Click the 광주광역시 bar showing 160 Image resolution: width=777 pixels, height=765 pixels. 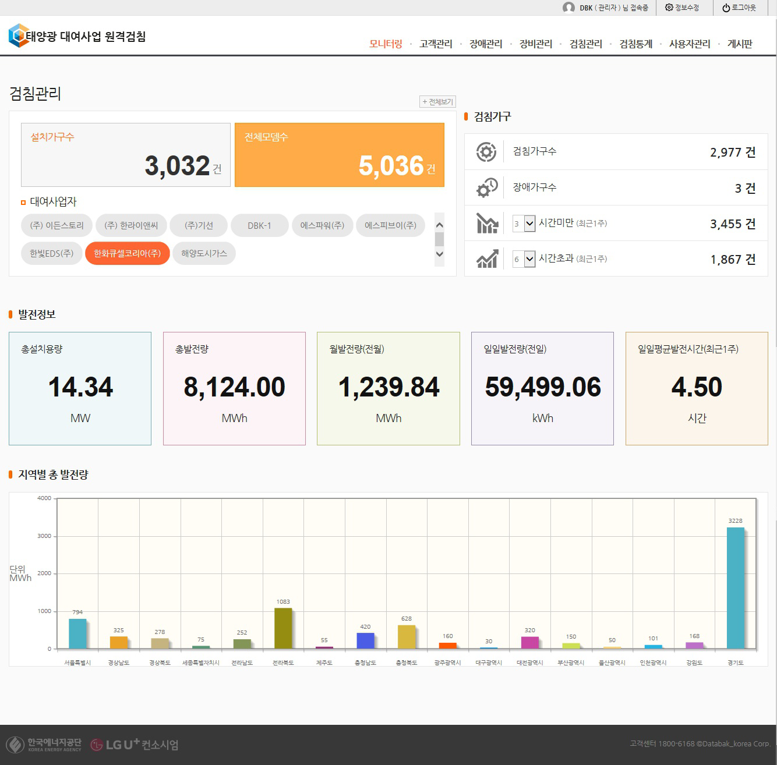[x=448, y=646]
